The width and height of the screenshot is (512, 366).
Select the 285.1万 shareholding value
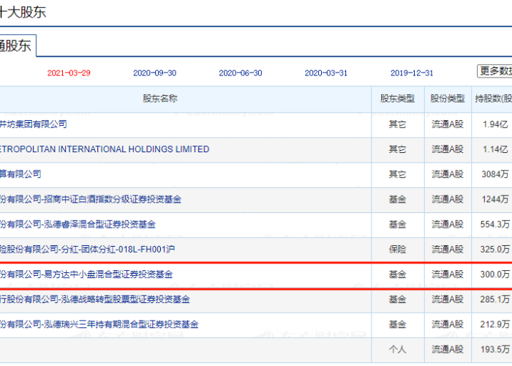click(495, 299)
